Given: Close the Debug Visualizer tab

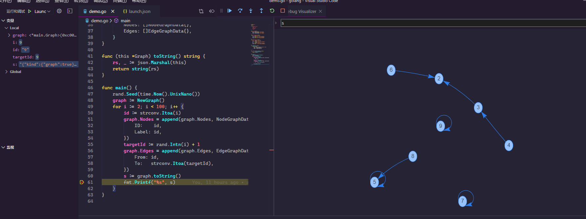Looking at the screenshot, I should 320,11.
